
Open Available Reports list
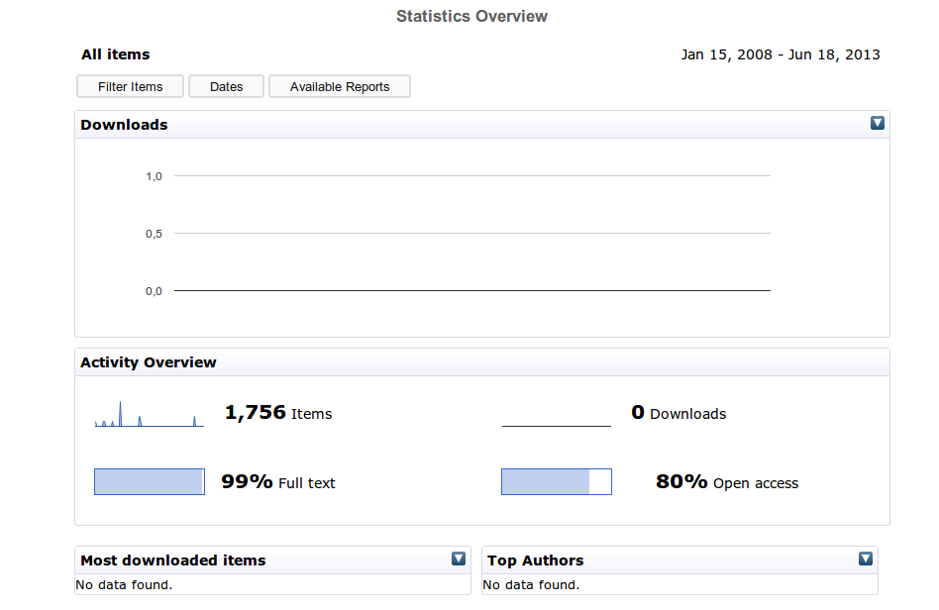click(x=340, y=87)
